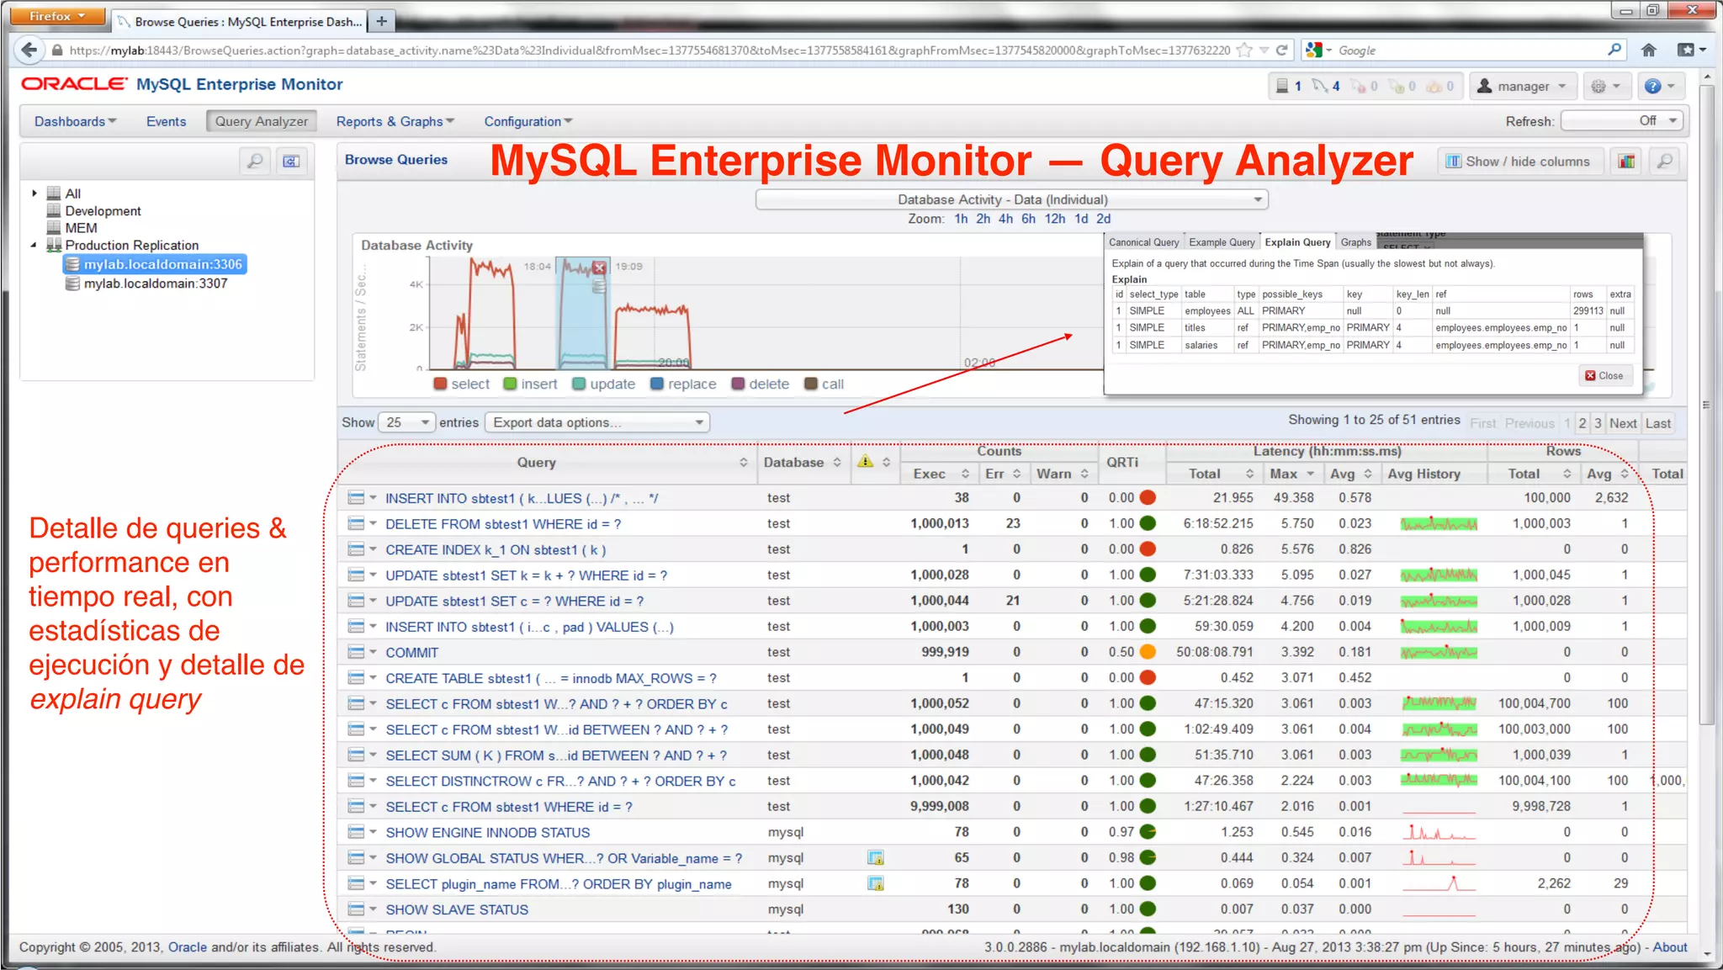This screenshot has height=970, width=1723.
Task: Click the magnifier icon in the asset tree panel
Action: click(x=254, y=161)
